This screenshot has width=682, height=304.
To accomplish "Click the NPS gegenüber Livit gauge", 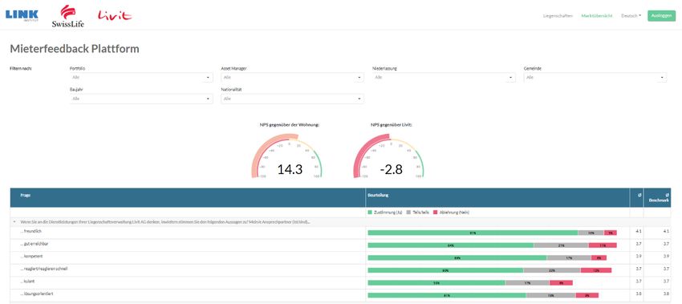I will pyautogui.click(x=388, y=156).
